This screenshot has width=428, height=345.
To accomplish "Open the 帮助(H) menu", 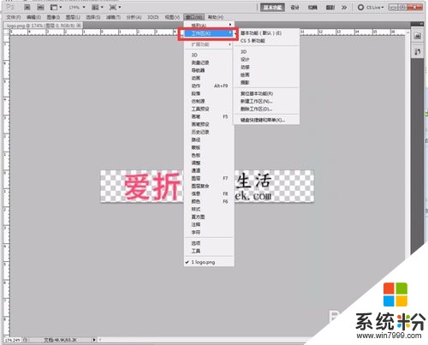I will (216, 17).
